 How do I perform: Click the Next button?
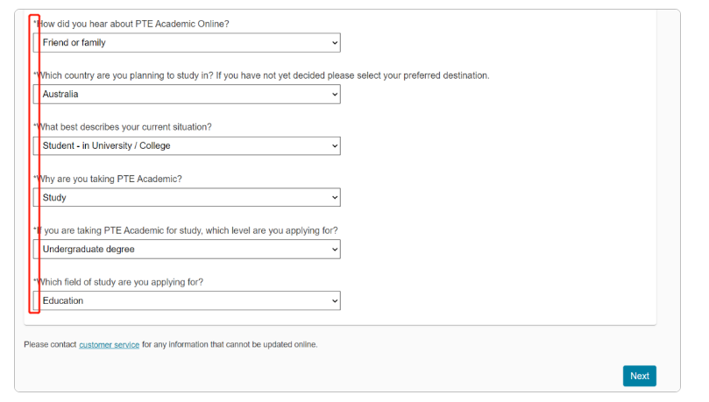pos(640,376)
